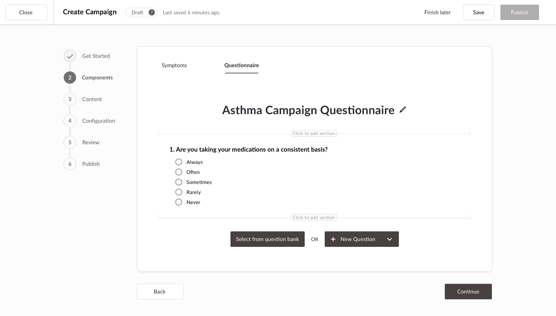Click the Continue button
The width and height of the screenshot is (556, 316).
(x=468, y=292)
